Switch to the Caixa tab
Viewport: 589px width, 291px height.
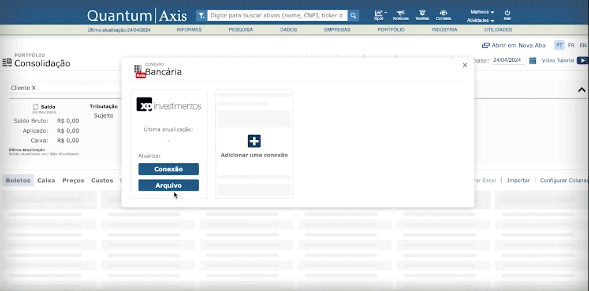tap(46, 180)
